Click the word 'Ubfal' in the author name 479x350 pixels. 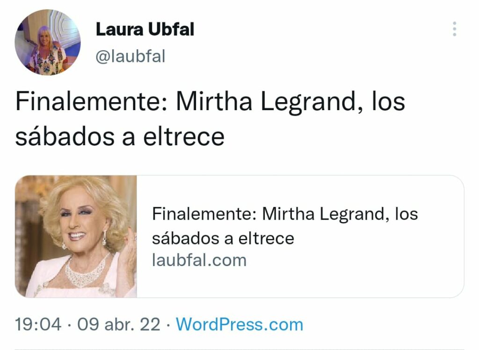click(171, 30)
